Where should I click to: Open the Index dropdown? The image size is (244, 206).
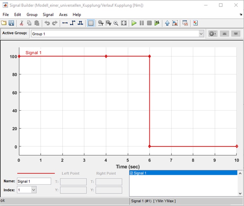33,190
